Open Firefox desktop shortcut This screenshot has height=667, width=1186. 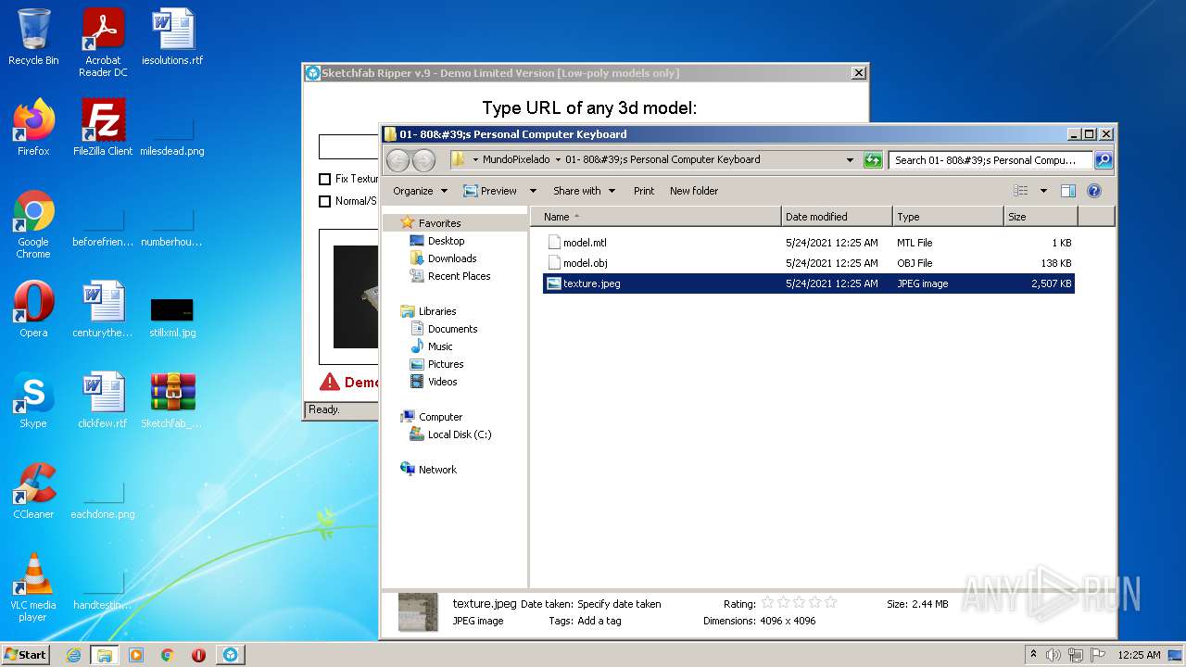pos(33,128)
